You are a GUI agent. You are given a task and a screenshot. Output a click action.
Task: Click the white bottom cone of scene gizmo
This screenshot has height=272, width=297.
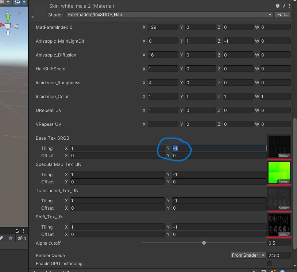(x=8, y=32)
